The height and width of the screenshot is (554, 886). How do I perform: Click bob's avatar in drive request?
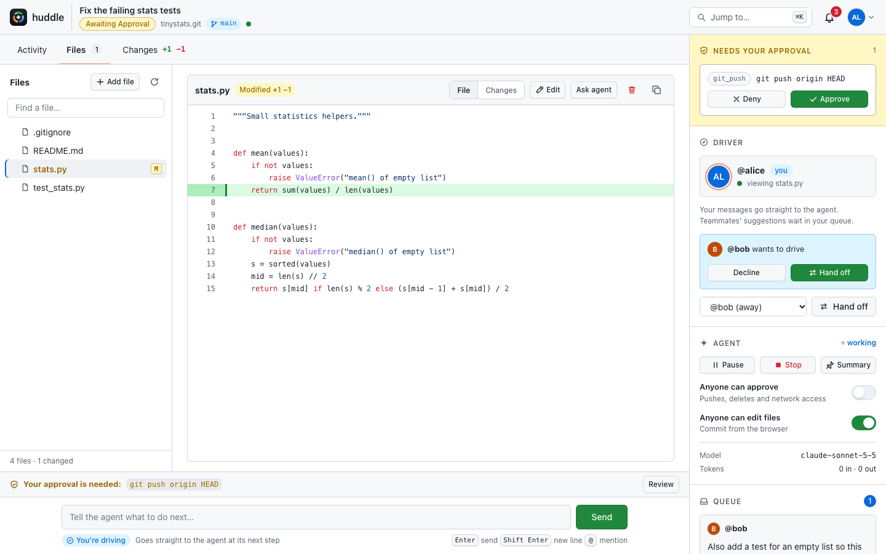715,249
